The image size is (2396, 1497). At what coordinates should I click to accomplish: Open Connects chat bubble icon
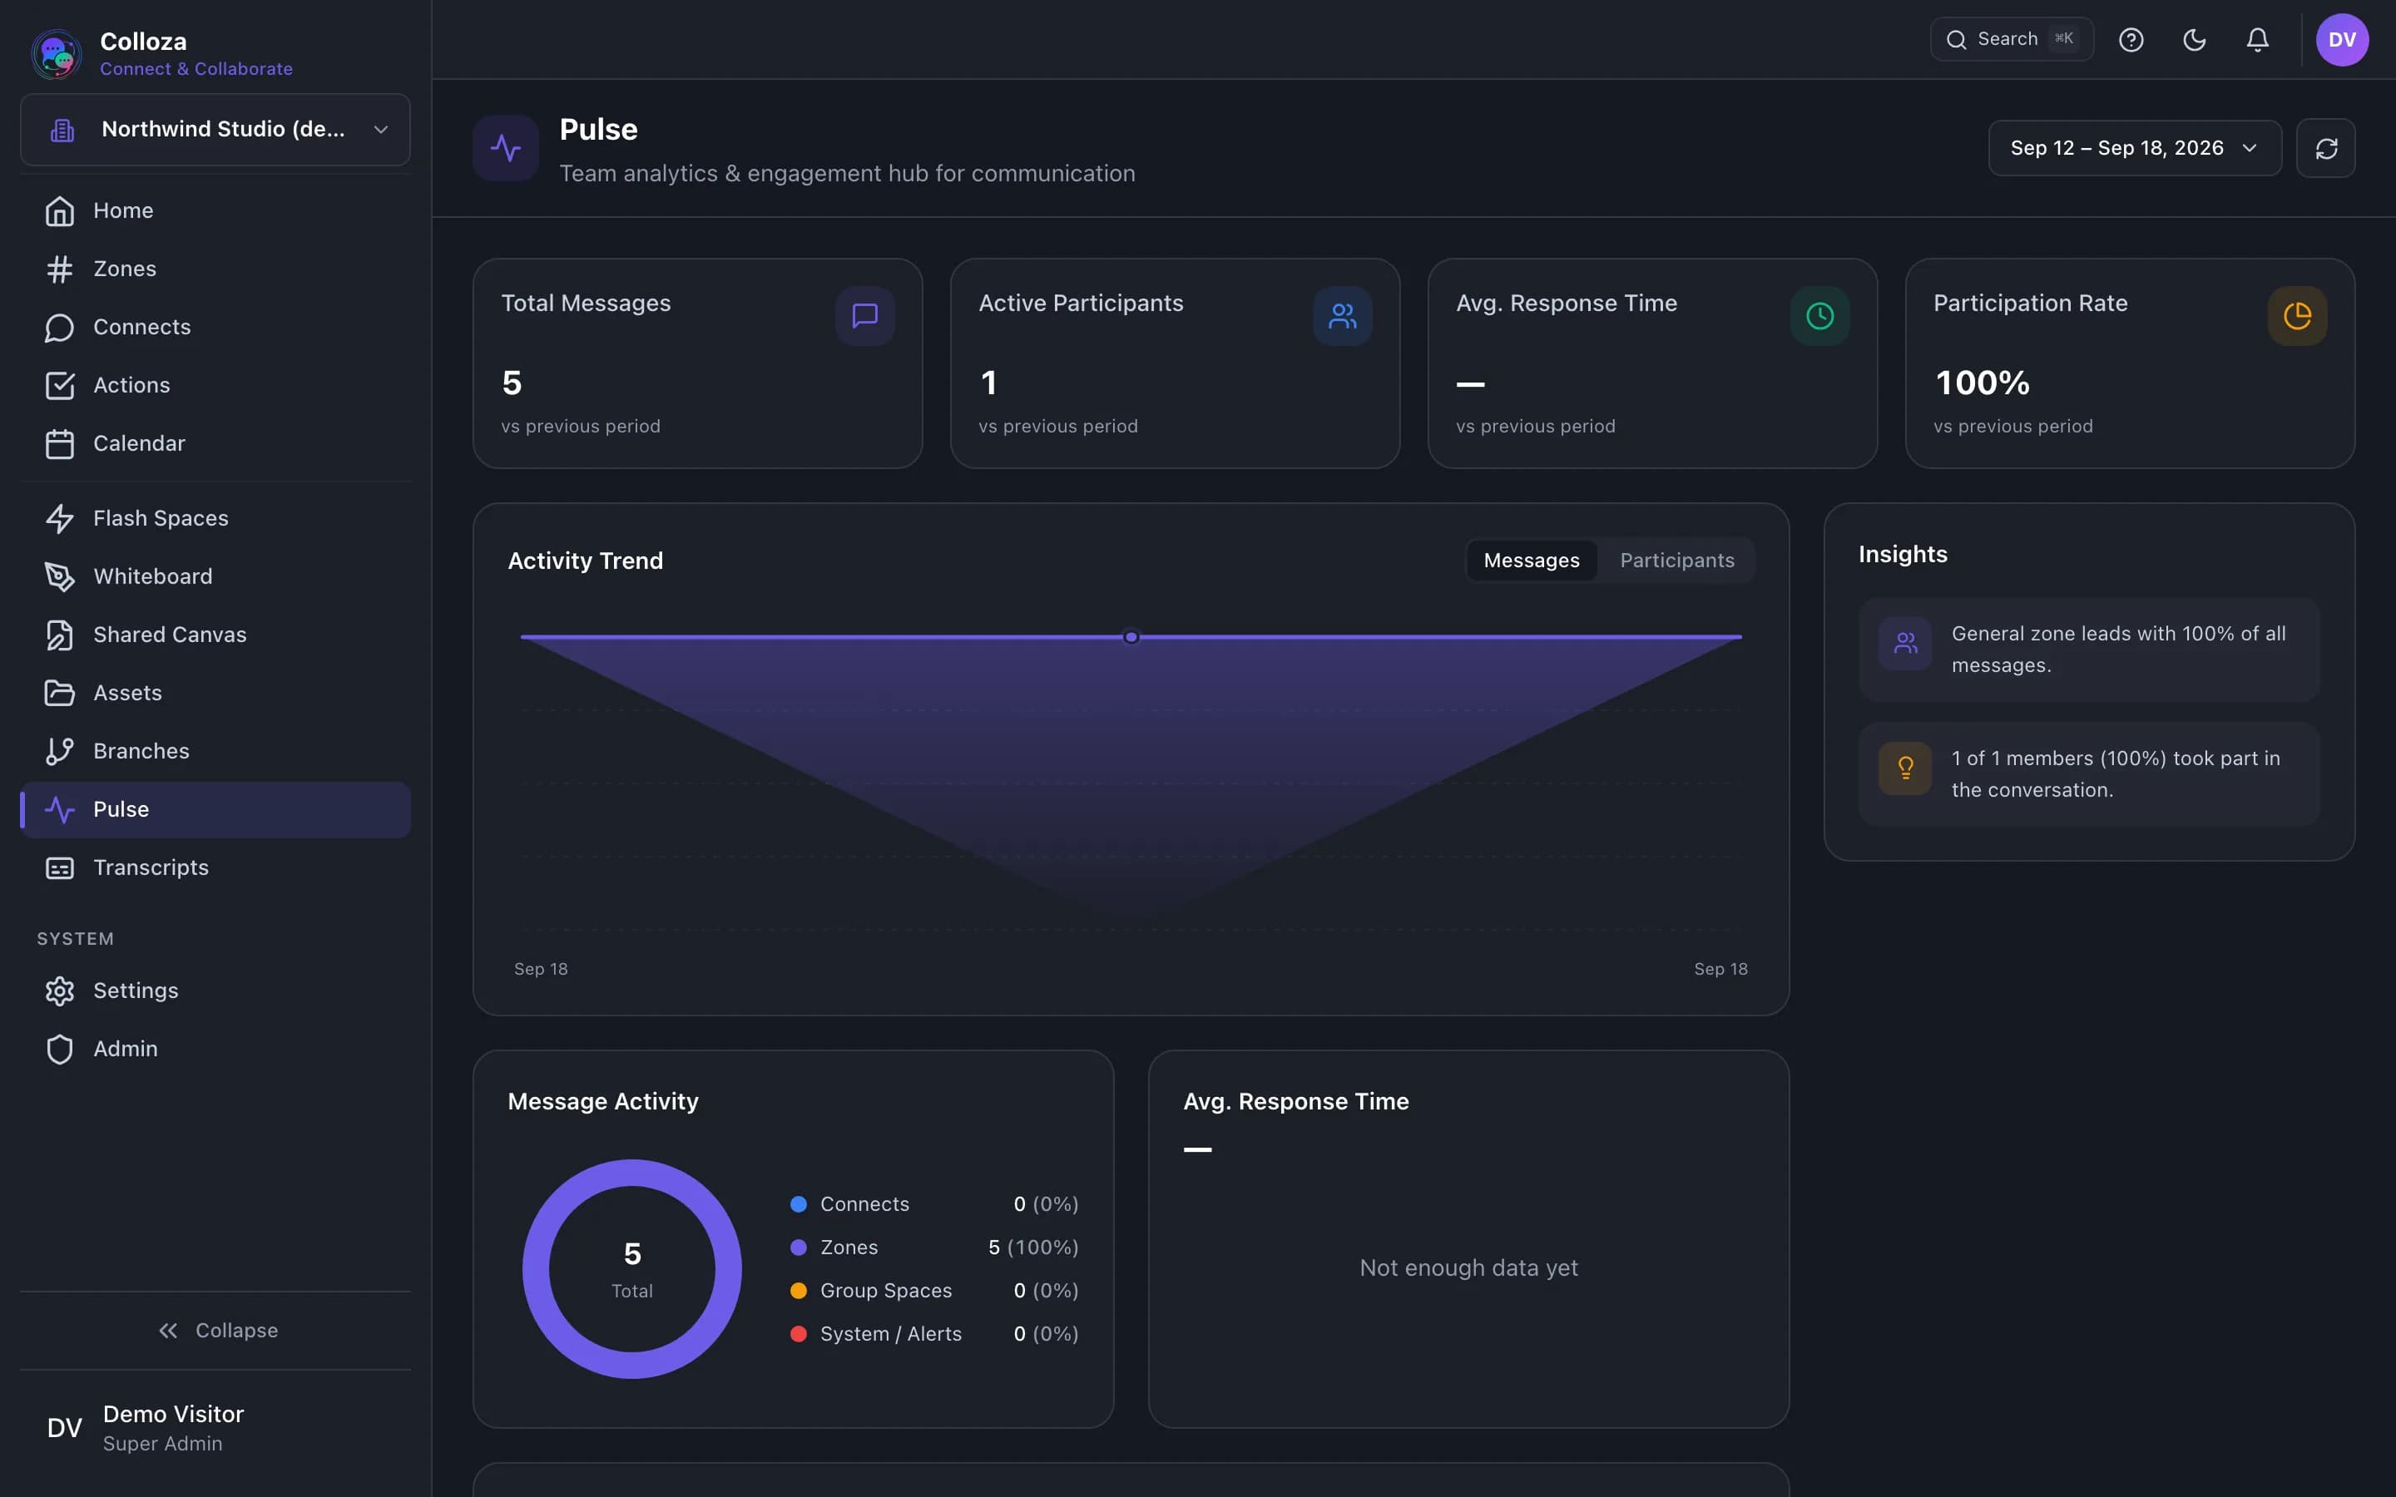tap(59, 328)
